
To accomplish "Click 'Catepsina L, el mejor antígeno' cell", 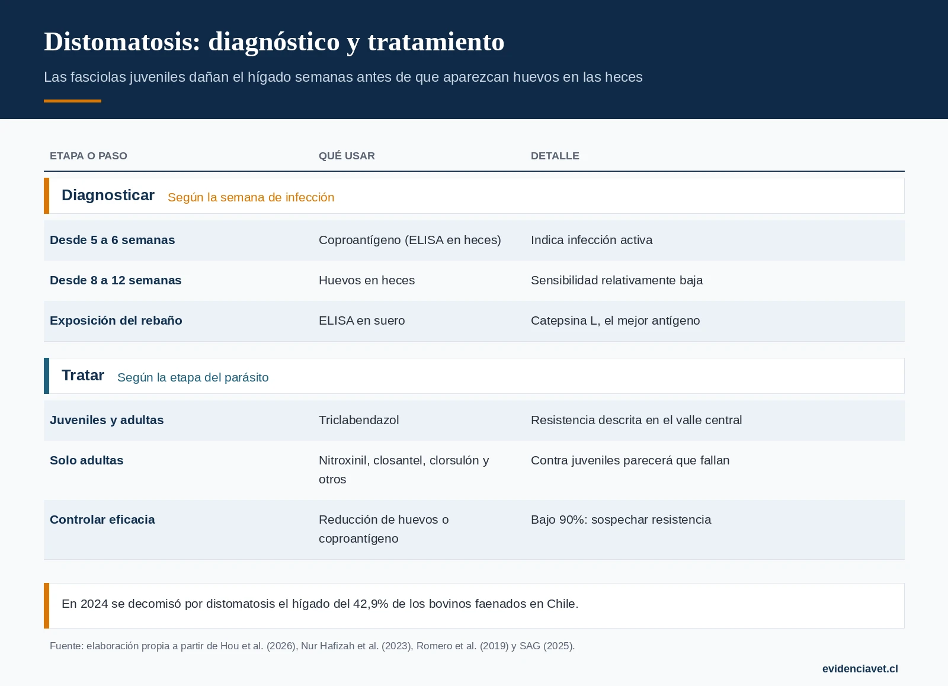I will click(615, 320).
